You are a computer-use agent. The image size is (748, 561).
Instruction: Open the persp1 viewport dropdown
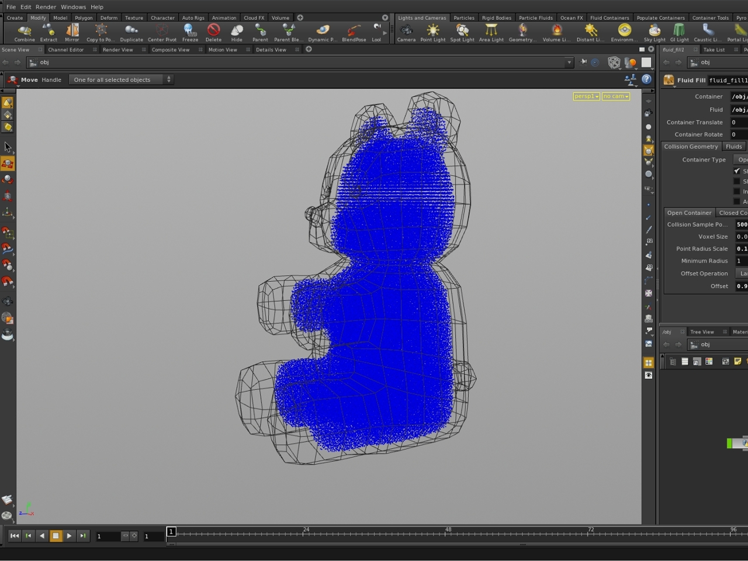(x=586, y=96)
